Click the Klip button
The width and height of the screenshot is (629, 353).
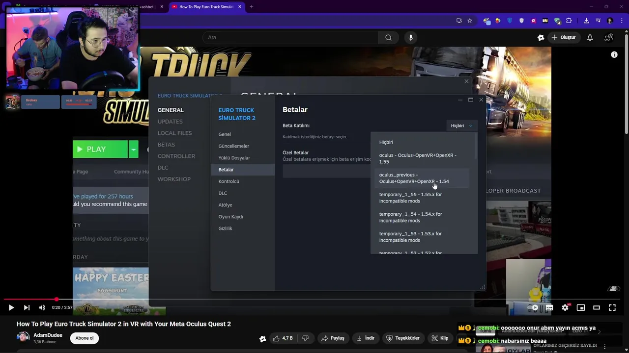(440, 338)
